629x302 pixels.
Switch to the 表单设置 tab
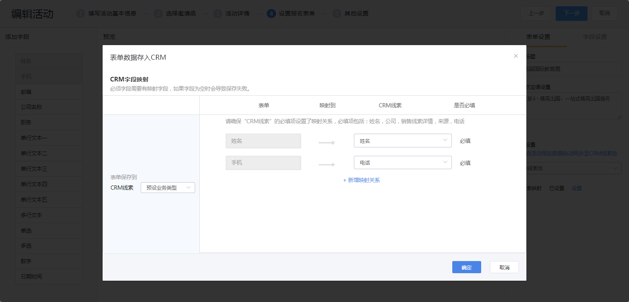click(538, 37)
